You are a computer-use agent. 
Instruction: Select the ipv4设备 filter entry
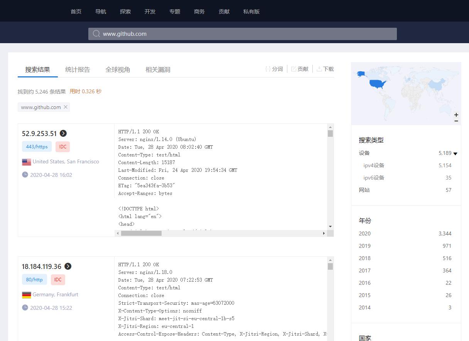374,165
